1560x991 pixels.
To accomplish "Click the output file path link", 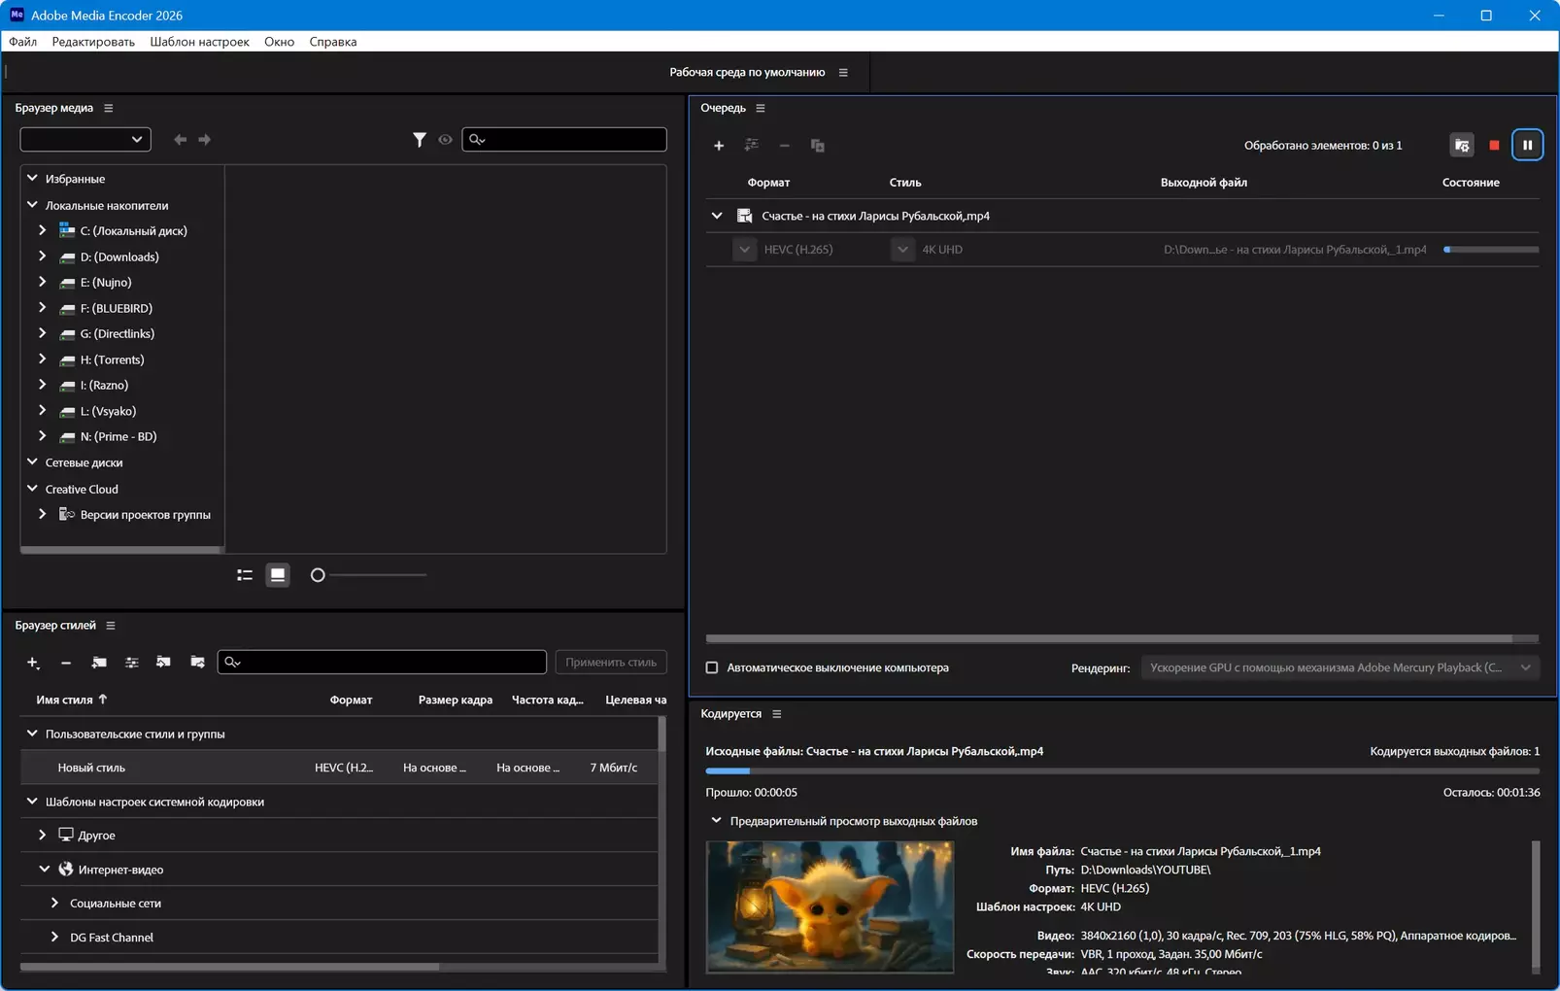I will [x=1294, y=250].
